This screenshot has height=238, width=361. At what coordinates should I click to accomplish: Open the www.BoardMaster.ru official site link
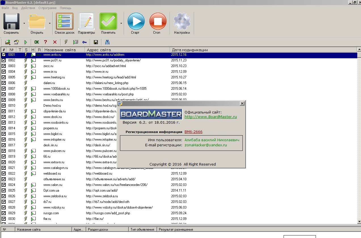click(x=211, y=117)
